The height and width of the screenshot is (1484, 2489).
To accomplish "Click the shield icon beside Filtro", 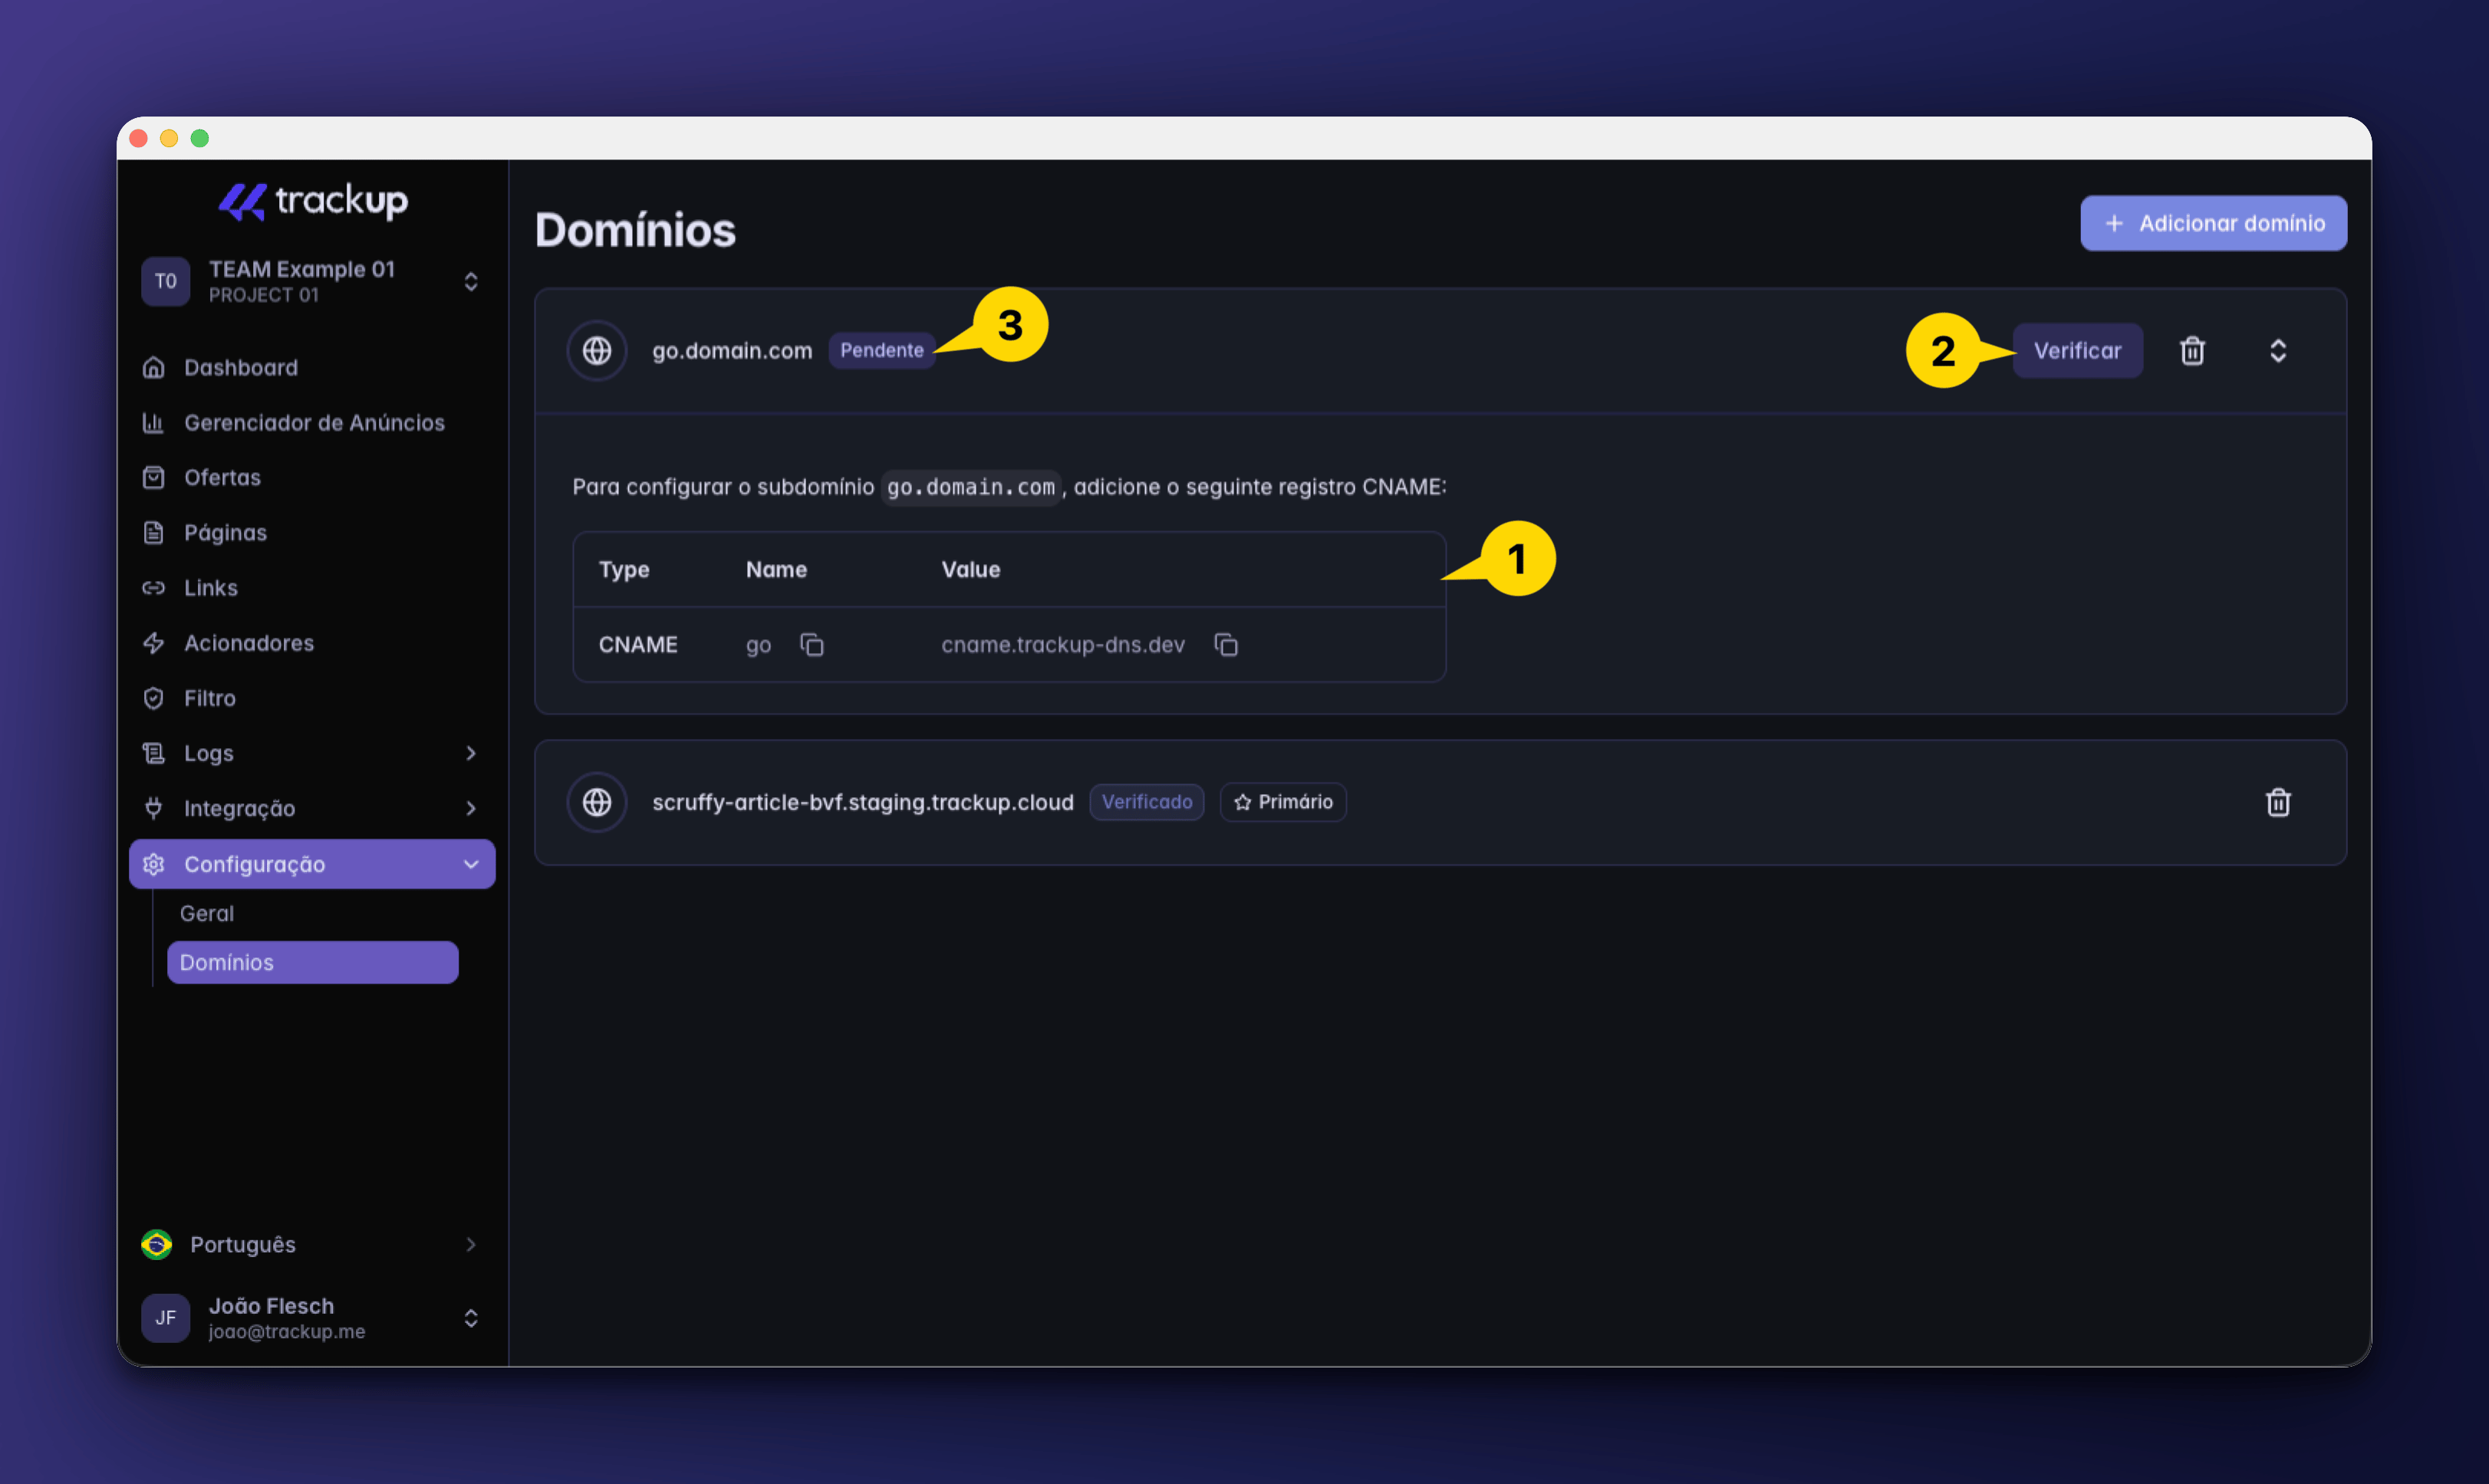I will point(153,697).
